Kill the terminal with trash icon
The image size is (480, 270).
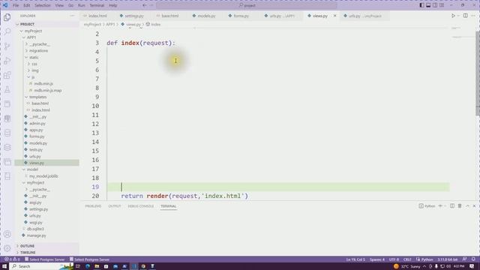tap(460, 206)
